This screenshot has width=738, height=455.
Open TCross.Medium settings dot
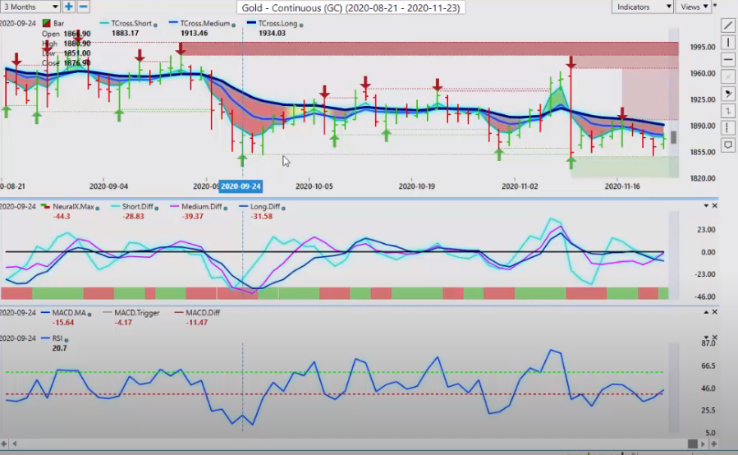coord(233,25)
